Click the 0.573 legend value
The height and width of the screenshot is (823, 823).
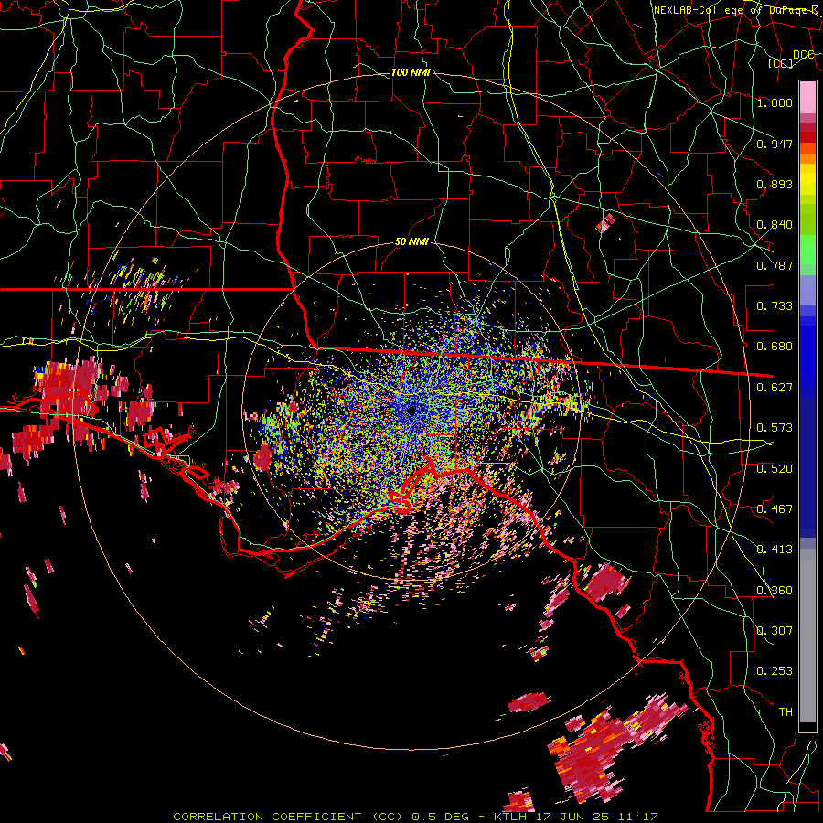click(775, 428)
